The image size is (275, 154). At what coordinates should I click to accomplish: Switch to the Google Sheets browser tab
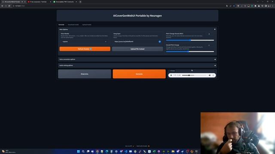[x=65, y=2]
